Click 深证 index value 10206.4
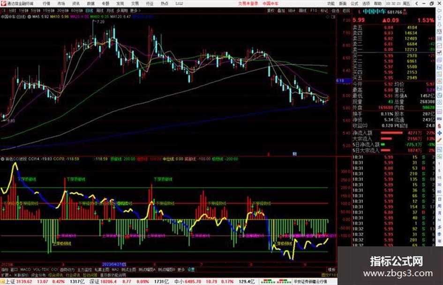 (108, 282)
